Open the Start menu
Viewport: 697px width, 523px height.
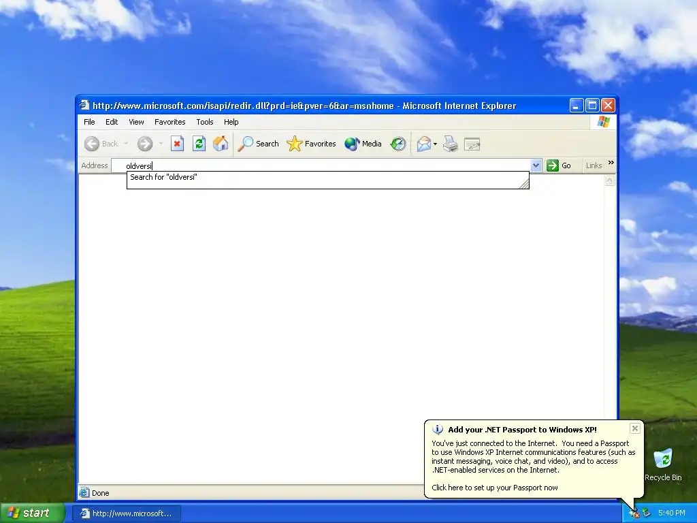32,513
